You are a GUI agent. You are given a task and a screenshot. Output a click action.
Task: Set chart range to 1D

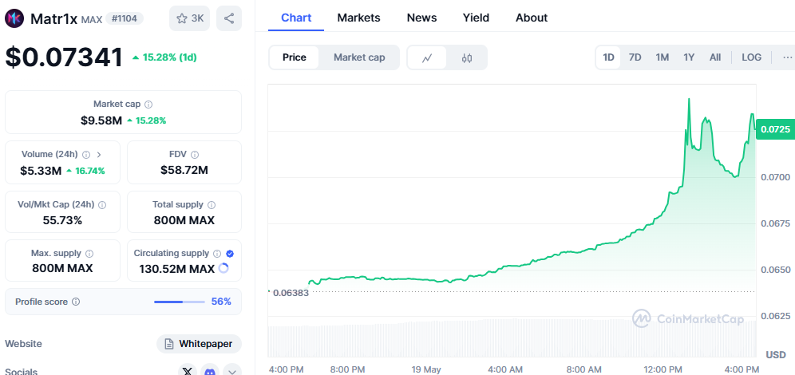pos(608,57)
